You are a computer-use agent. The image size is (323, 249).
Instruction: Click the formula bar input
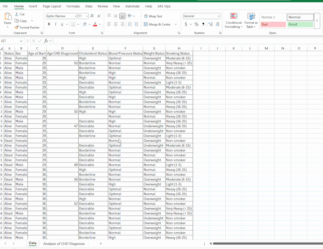pos(188,41)
